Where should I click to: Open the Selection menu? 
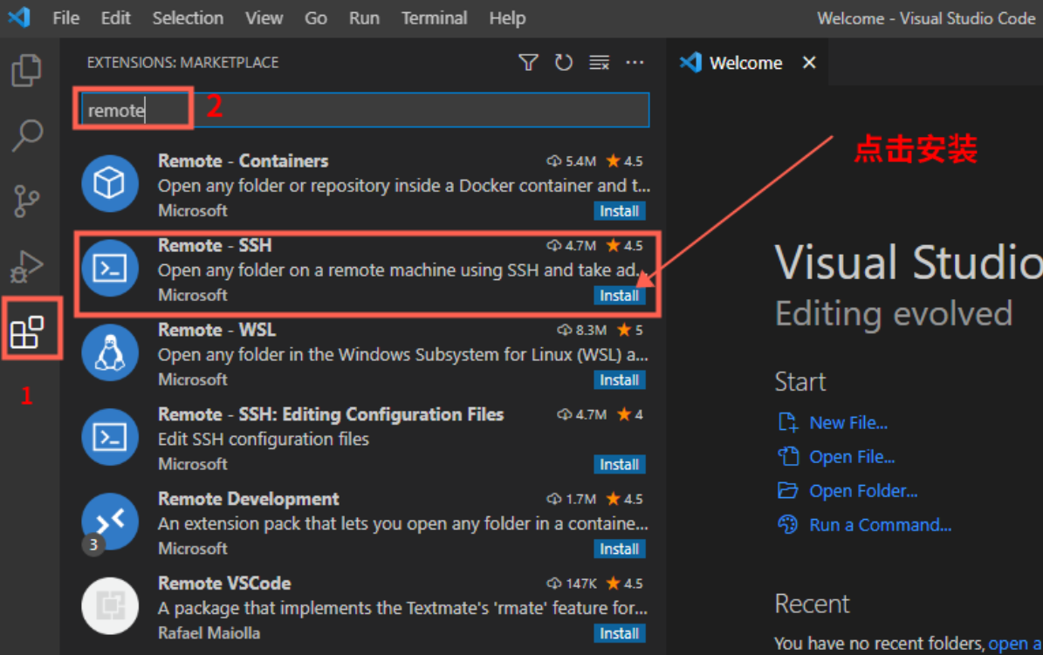click(188, 18)
